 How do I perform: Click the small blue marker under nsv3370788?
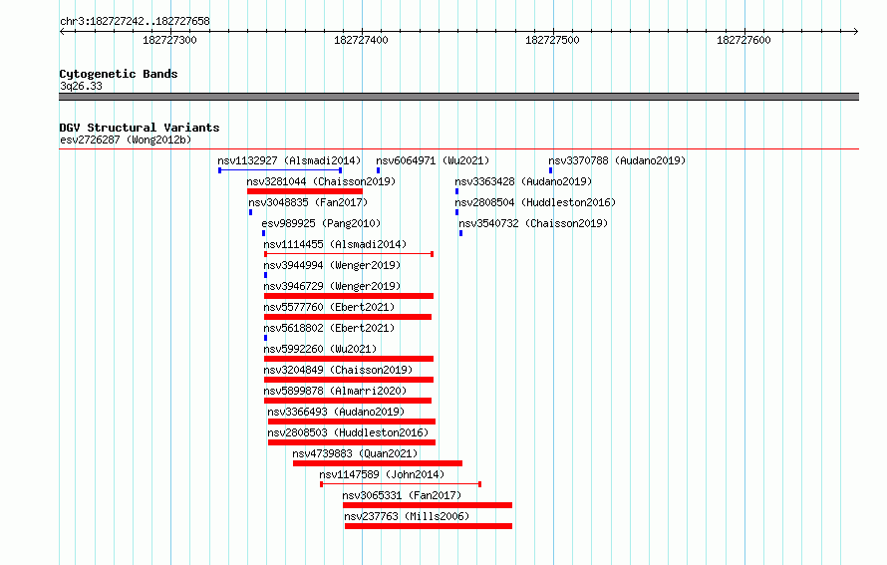pyautogui.click(x=550, y=170)
